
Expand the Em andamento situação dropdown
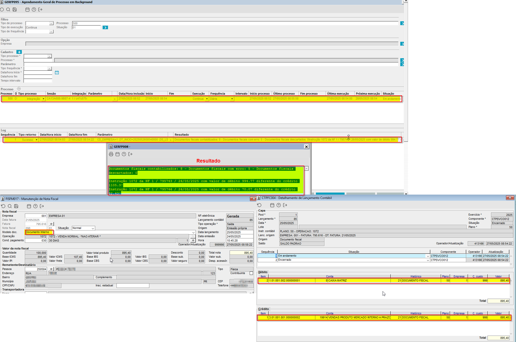pyautogui.click(x=428, y=256)
